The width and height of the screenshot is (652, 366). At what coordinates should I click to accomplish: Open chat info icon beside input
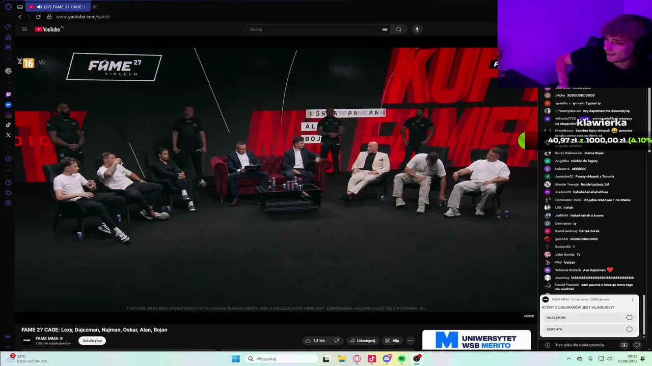point(548,345)
